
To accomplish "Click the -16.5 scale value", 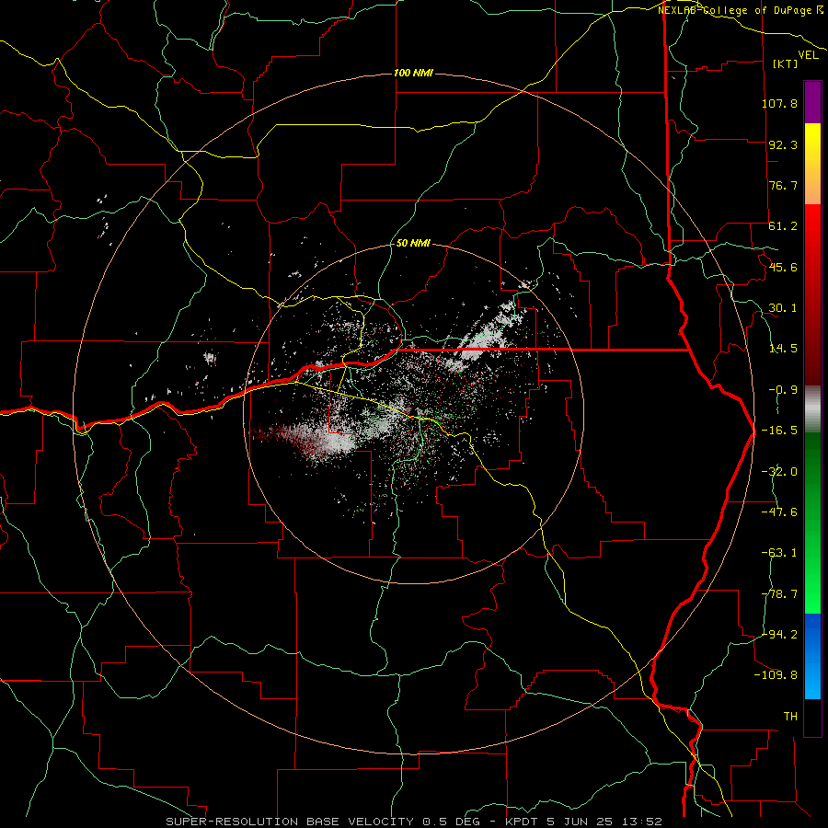I will (x=779, y=431).
